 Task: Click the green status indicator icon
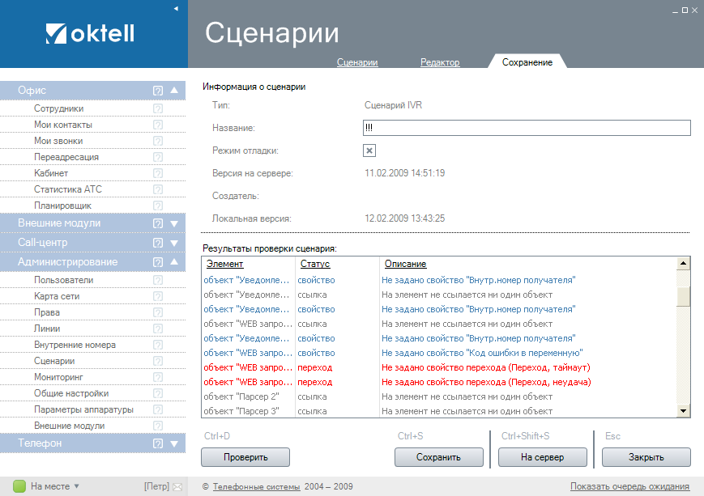20,486
